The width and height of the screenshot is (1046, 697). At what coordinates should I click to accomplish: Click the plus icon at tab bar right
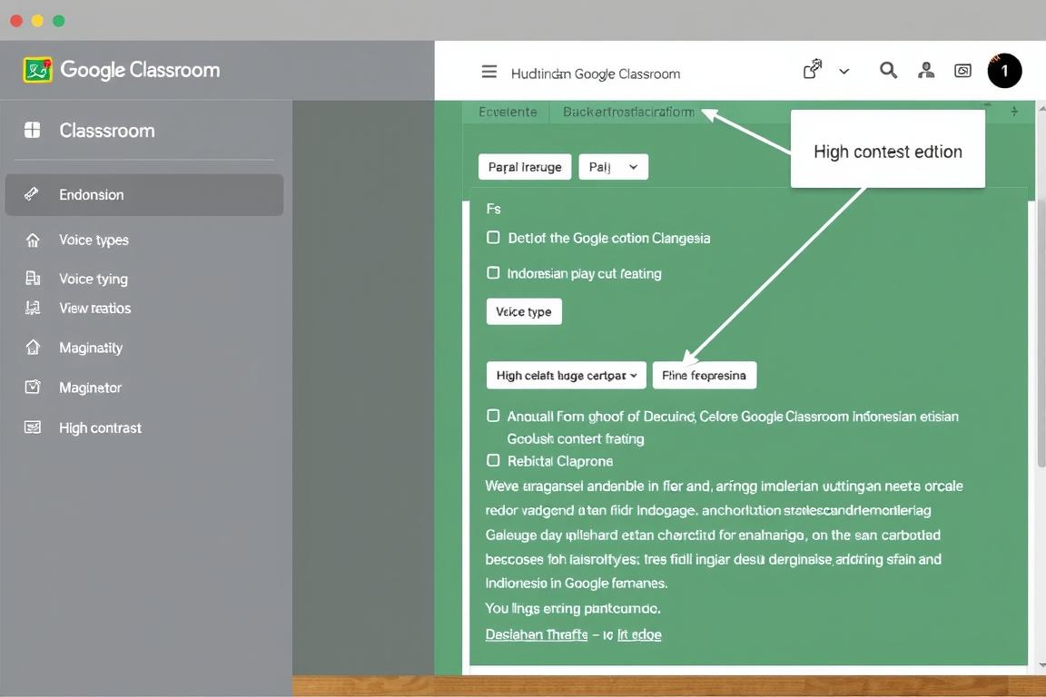[x=1014, y=112]
